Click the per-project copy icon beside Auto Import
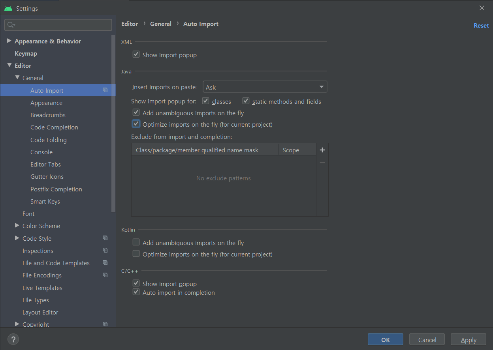The height and width of the screenshot is (350, 493). click(x=105, y=90)
